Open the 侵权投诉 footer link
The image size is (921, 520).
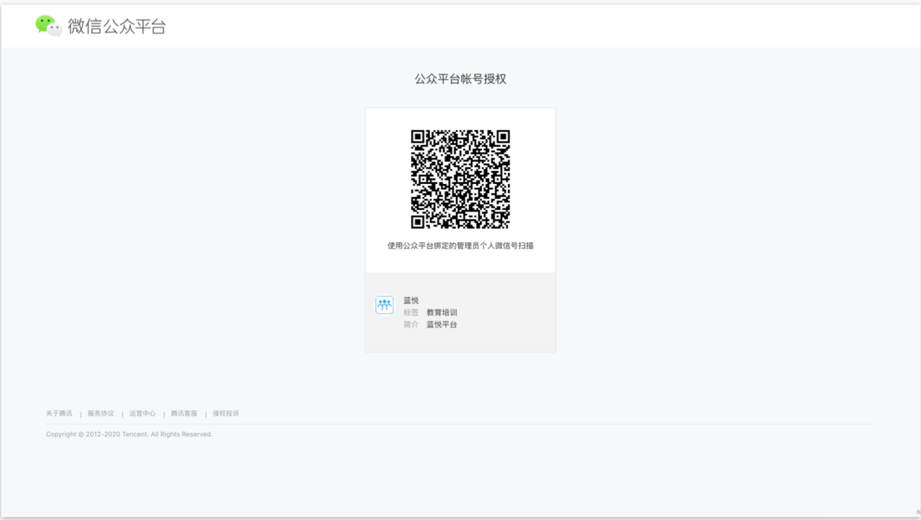(226, 413)
